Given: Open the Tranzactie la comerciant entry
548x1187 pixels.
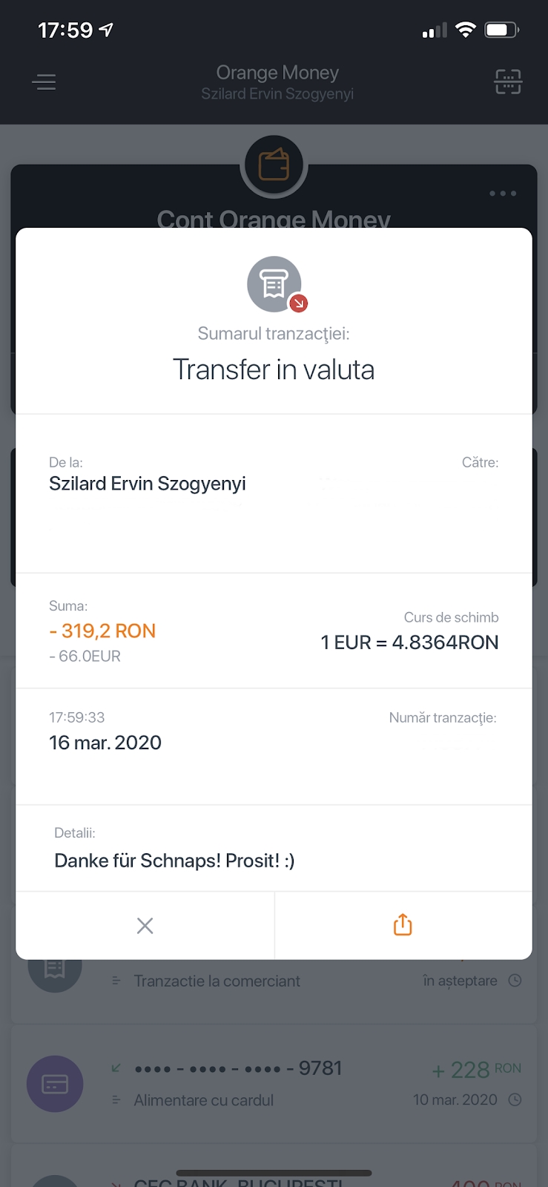Looking at the screenshot, I should [x=217, y=981].
